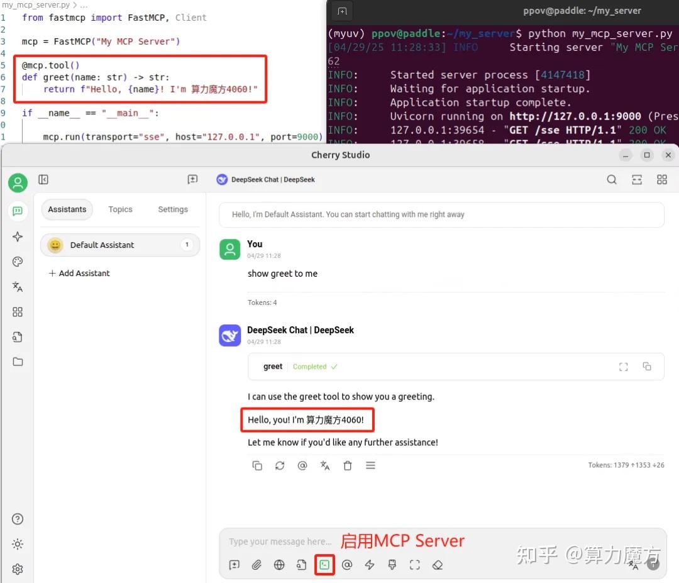
Task: Open the more options menu under the reply
Action: [370, 465]
